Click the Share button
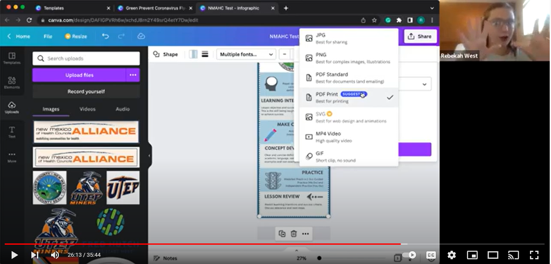 [420, 36]
